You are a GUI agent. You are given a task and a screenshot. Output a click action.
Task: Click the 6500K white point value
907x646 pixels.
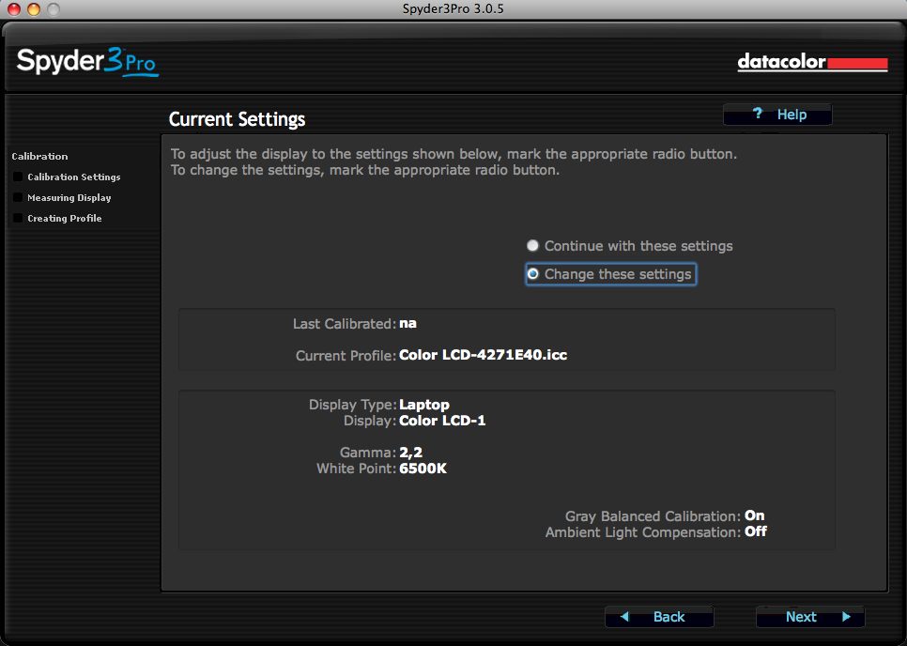423,468
